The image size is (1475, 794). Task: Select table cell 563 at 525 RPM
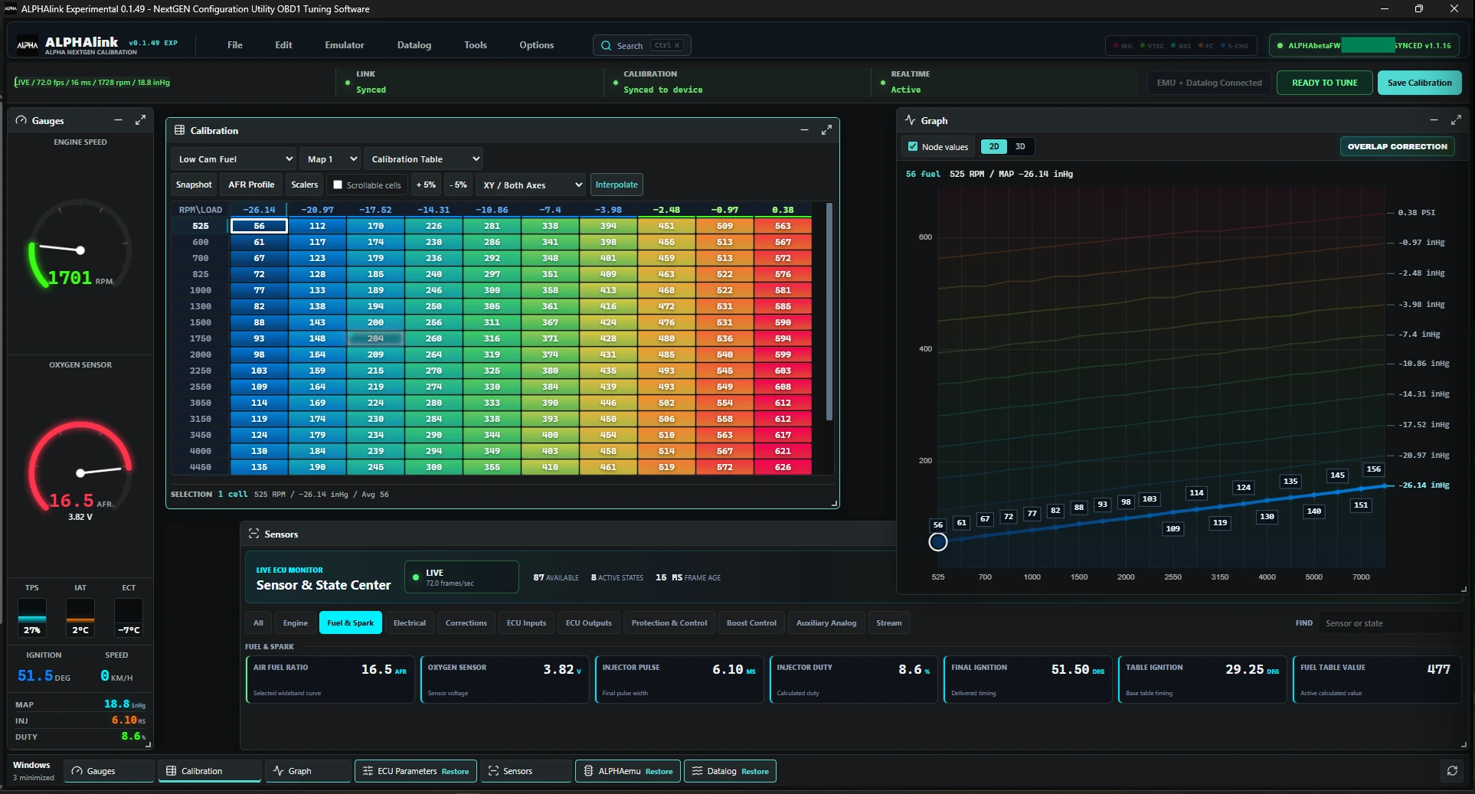(x=783, y=226)
